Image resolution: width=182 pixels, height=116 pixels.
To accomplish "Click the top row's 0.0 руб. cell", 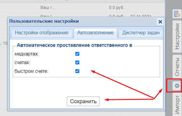I will tap(117, 7).
